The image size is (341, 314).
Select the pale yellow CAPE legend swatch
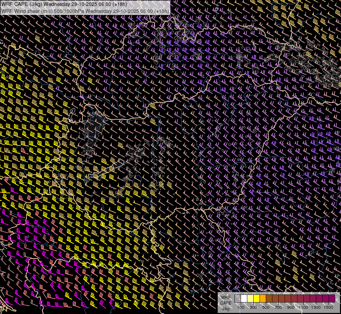tap(250, 299)
